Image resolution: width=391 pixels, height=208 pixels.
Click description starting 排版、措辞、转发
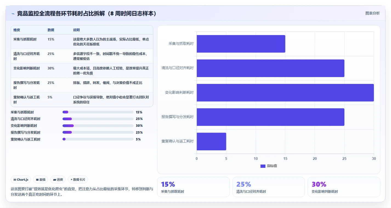point(108,83)
